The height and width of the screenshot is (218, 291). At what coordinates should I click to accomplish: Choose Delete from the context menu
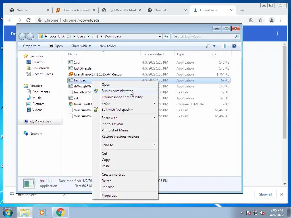pos(125,181)
